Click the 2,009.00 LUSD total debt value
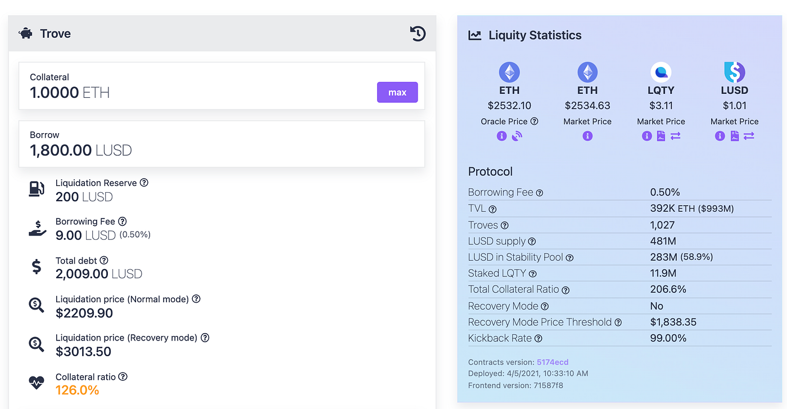This screenshot has width=787, height=409. [99, 274]
